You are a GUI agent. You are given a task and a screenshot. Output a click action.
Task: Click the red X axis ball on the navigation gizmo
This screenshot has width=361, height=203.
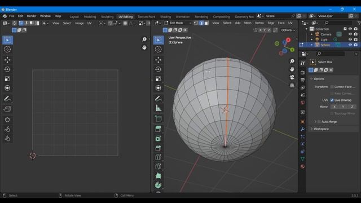pos(288,40)
